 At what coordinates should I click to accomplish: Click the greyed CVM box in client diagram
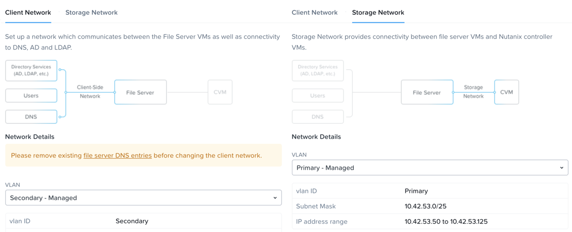[220, 92]
